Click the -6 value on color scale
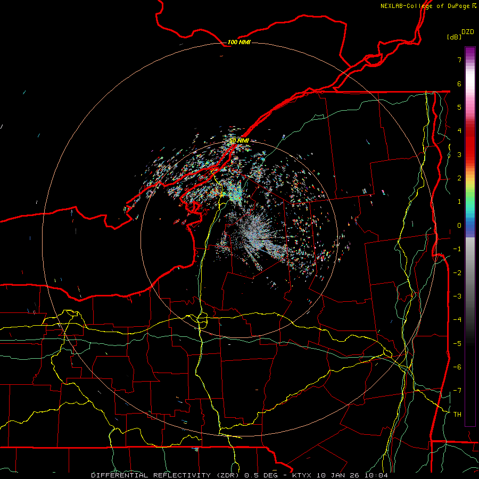The height and width of the screenshot is (479, 479). pos(457,367)
